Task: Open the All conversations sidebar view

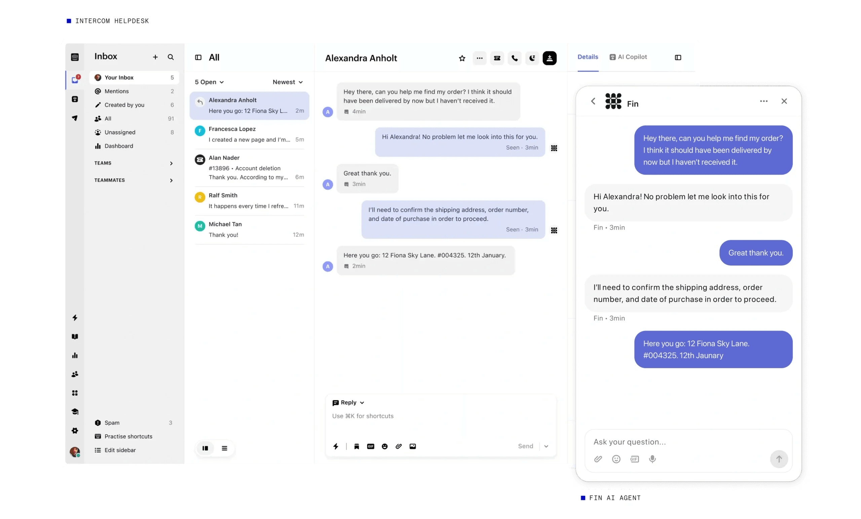Action: point(134,119)
